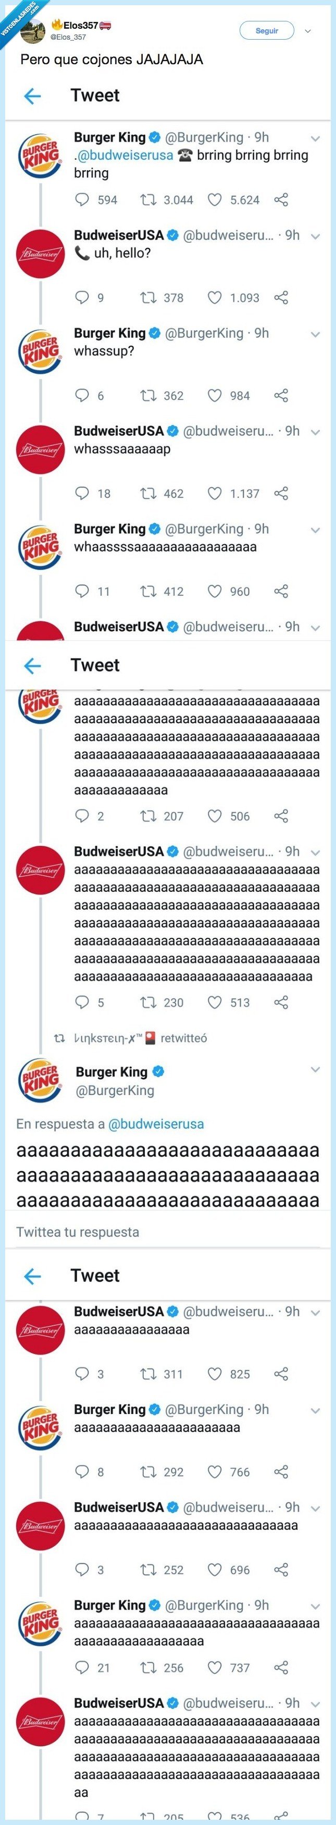Screen dimensions: 336x1825
Task: Retweet Burger King's long aaaa reply
Action: [x=148, y=816]
